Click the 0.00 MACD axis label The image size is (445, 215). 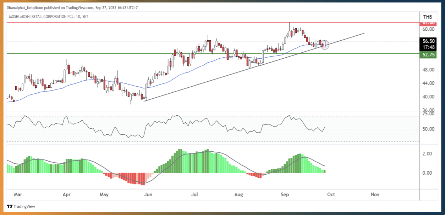coord(427,173)
